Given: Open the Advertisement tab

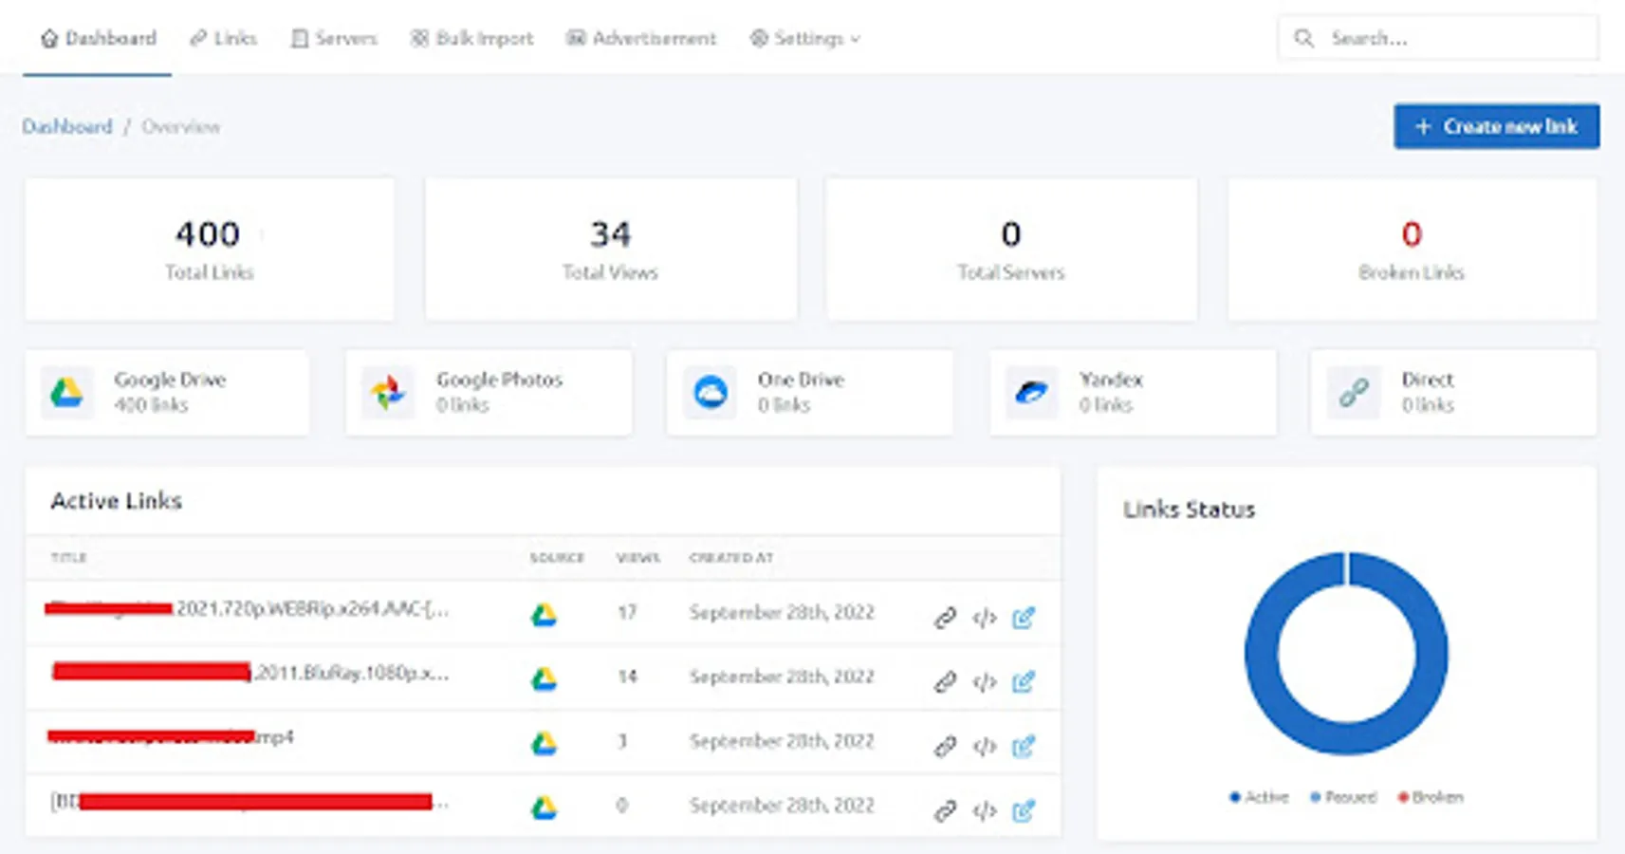Looking at the screenshot, I should coord(641,39).
